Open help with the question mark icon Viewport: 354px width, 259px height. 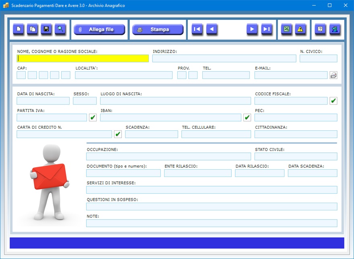[320, 29]
